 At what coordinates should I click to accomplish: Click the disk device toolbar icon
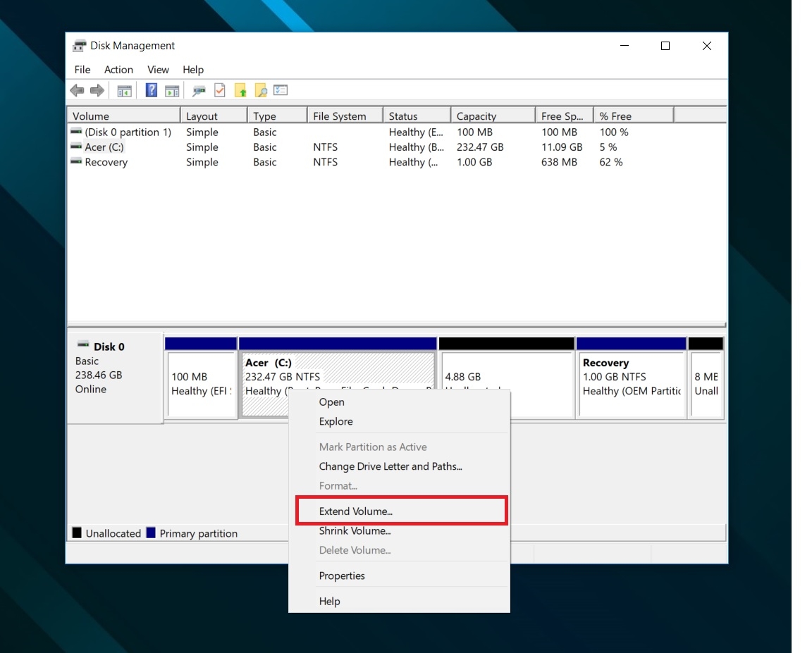[x=197, y=90]
